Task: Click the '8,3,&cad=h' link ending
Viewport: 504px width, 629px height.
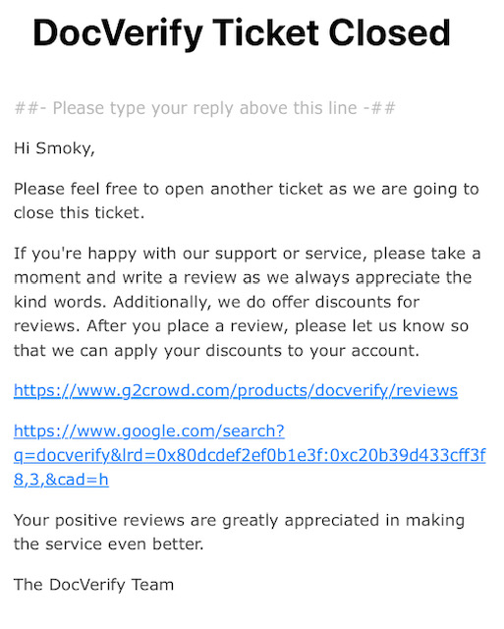Action: [x=61, y=480]
